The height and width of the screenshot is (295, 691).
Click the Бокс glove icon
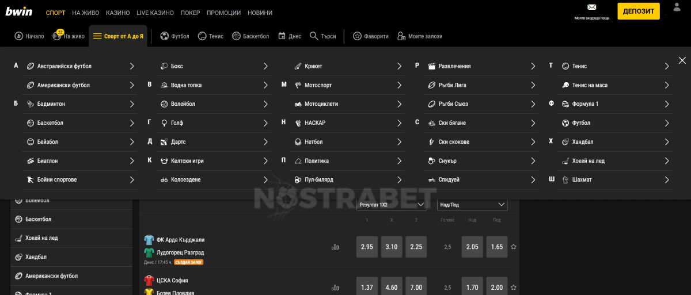164,66
